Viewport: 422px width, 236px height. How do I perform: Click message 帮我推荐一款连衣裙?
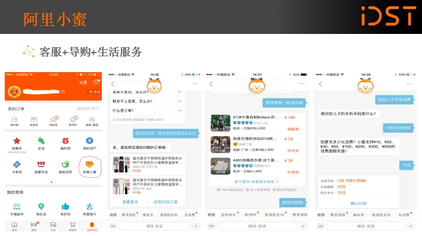(x=284, y=102)
